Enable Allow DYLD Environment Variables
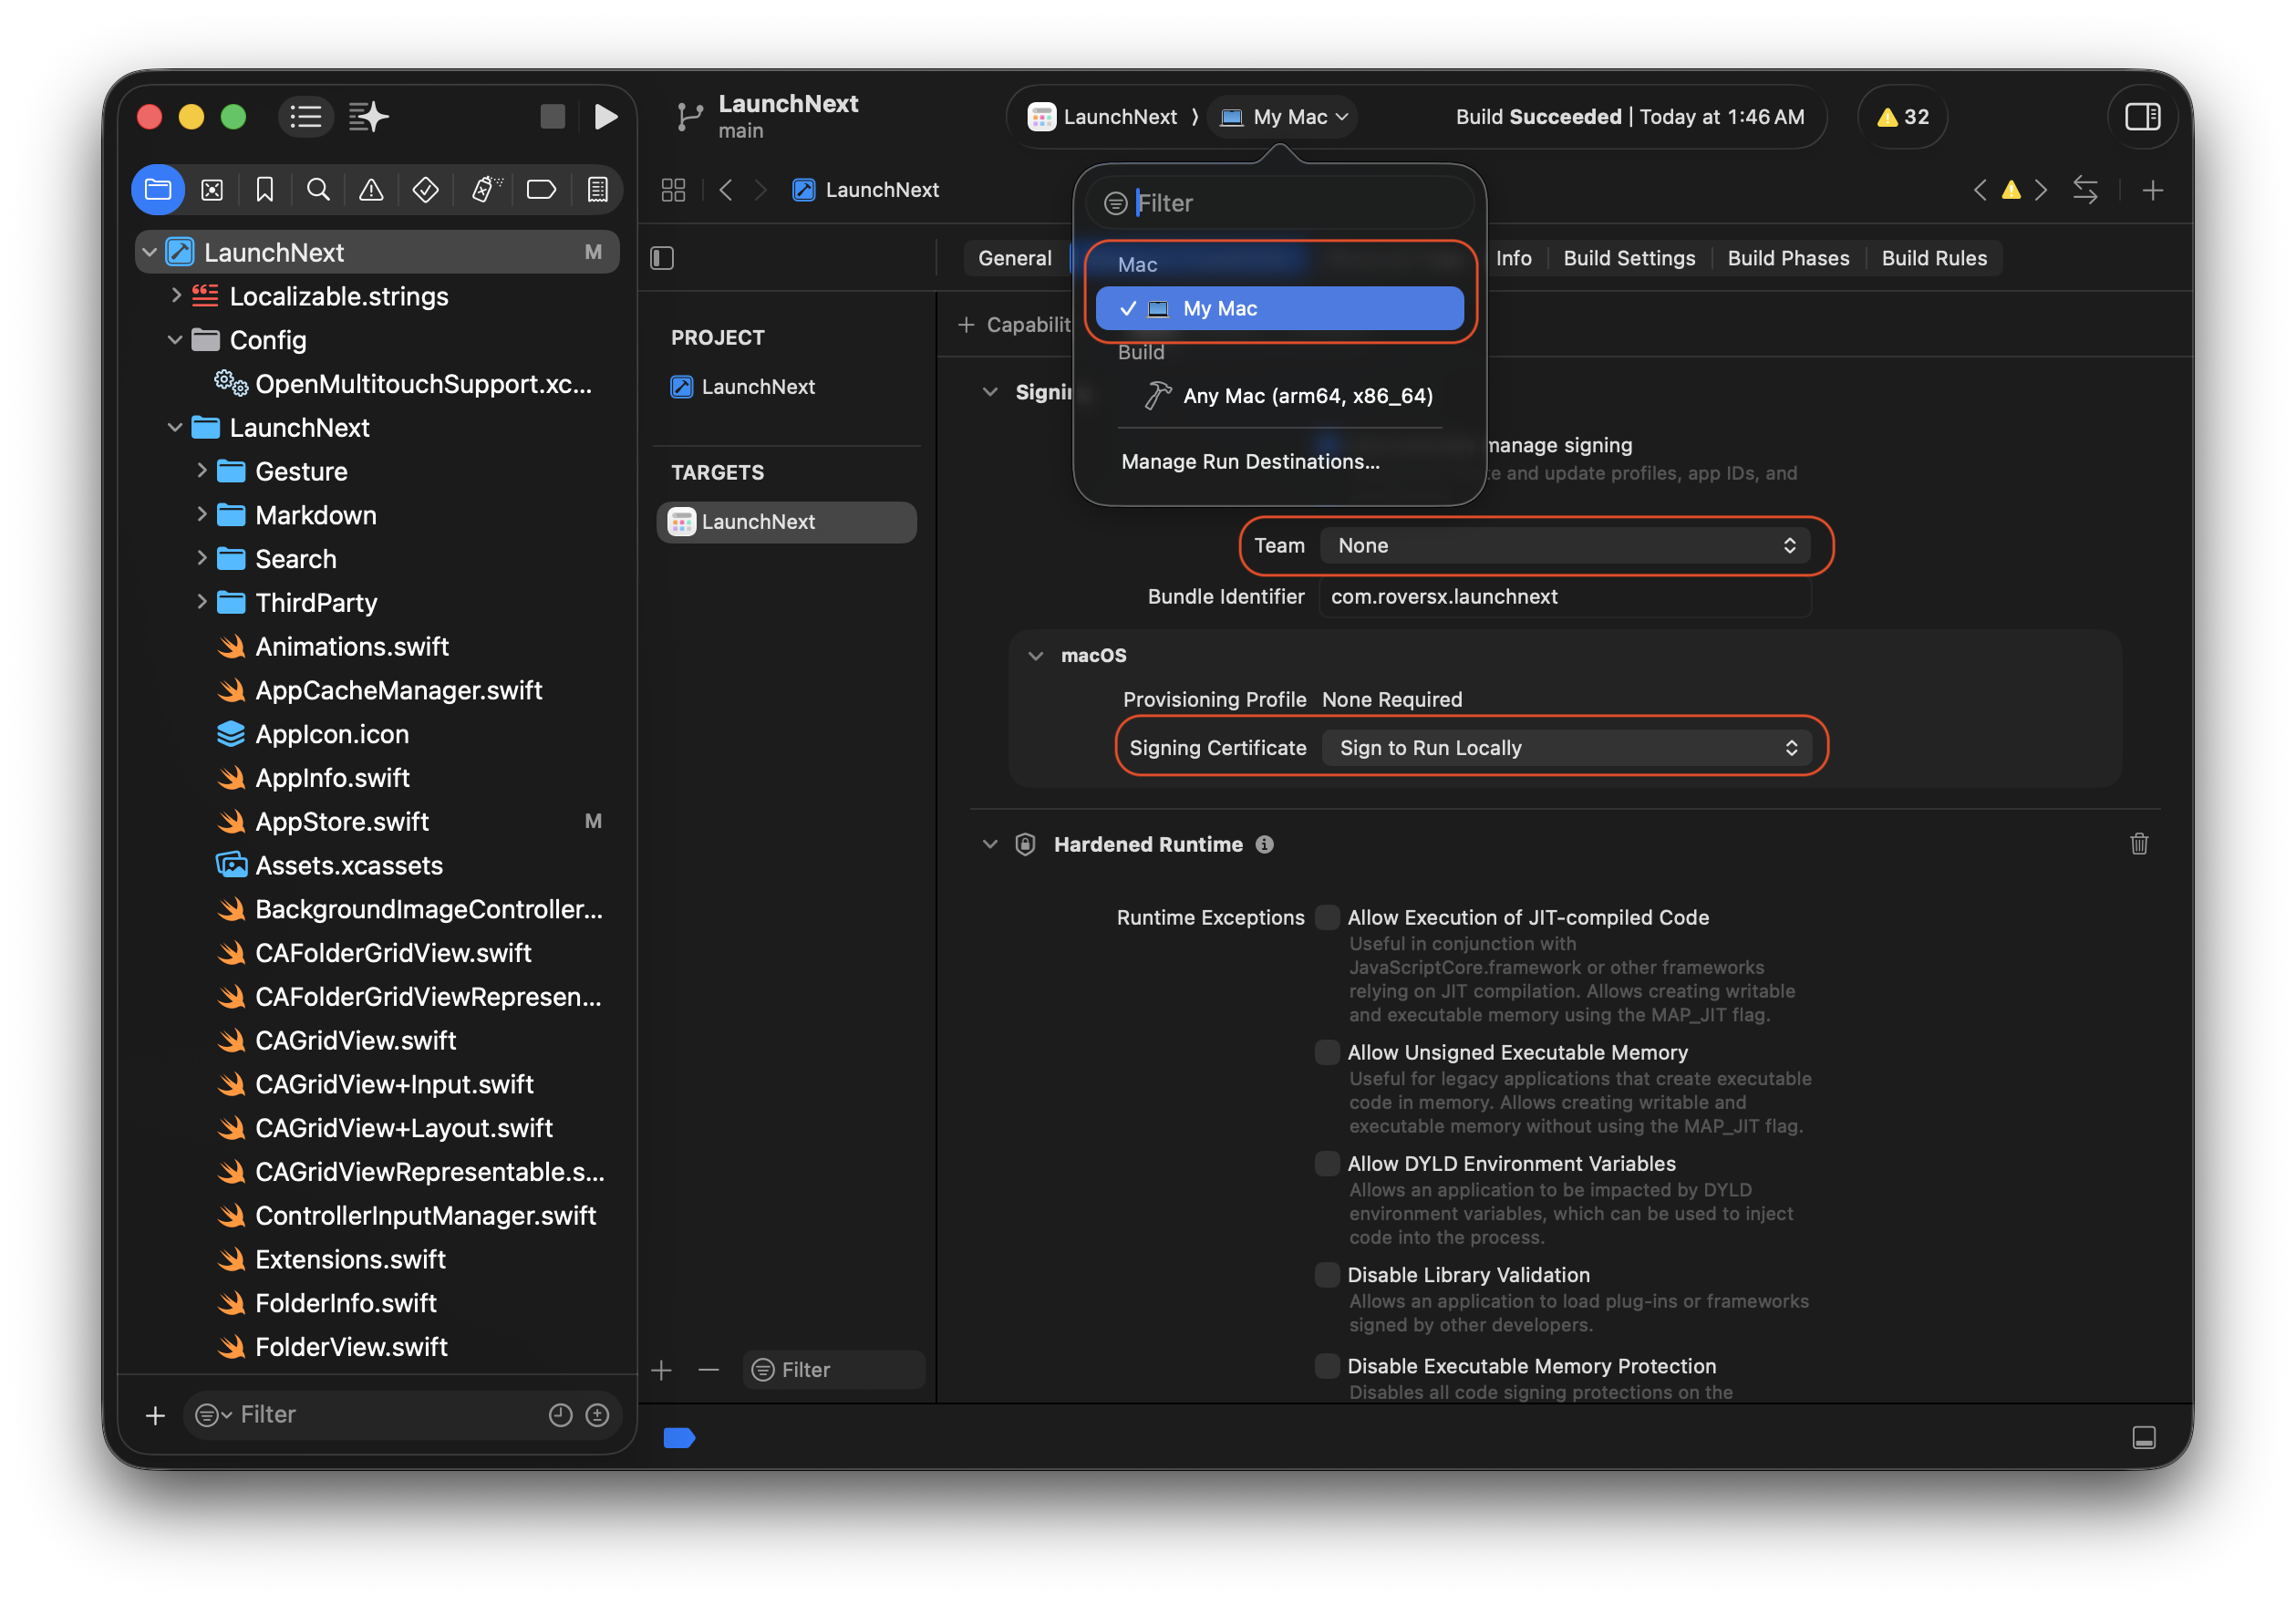The image size is (2296, 1605). point(1327,1164)
